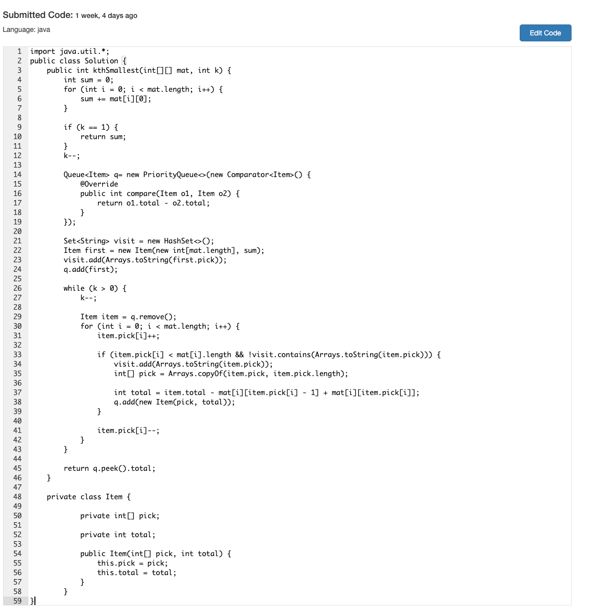Click the Edit Code button
Image resolution: width=602 pixels, height=607 pixels.
pyautogui.click(x=545, y=33)
